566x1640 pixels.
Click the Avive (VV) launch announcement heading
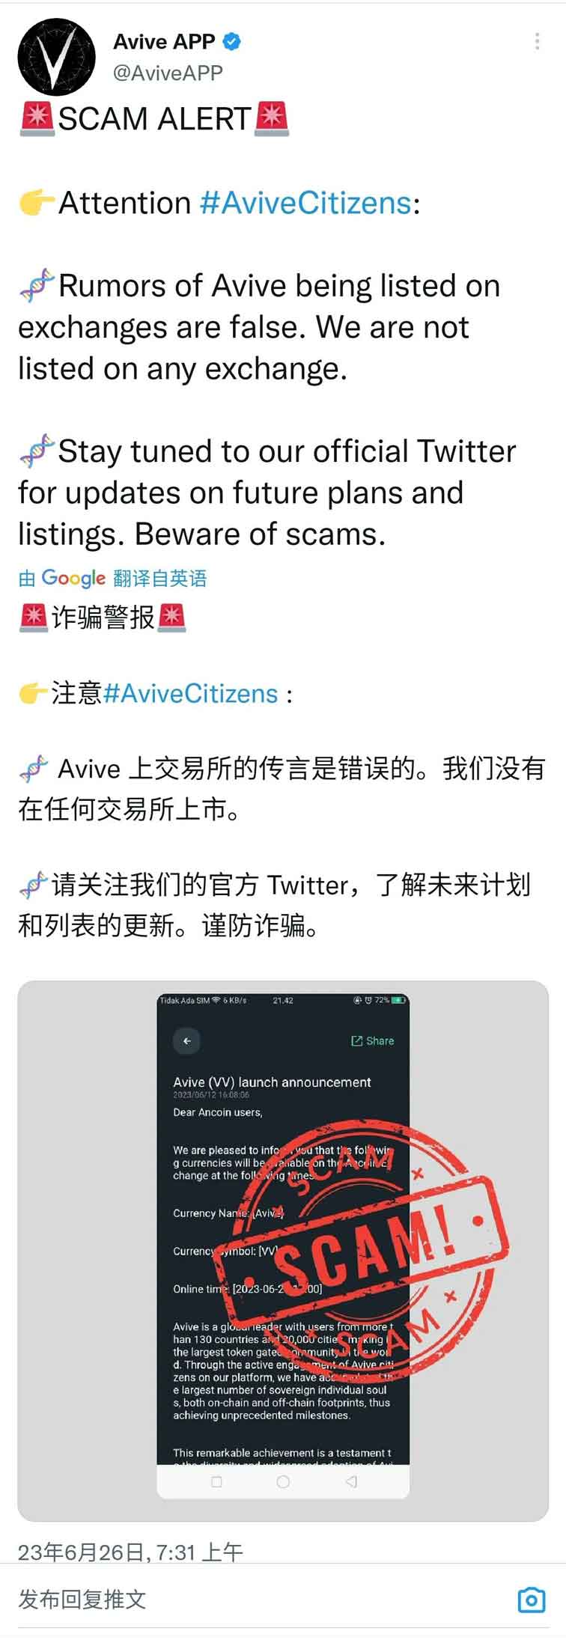(272, 1082)
